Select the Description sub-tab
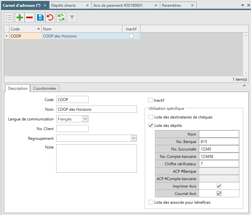This screenshot has height=215, width=251. (x=18, y=88)
